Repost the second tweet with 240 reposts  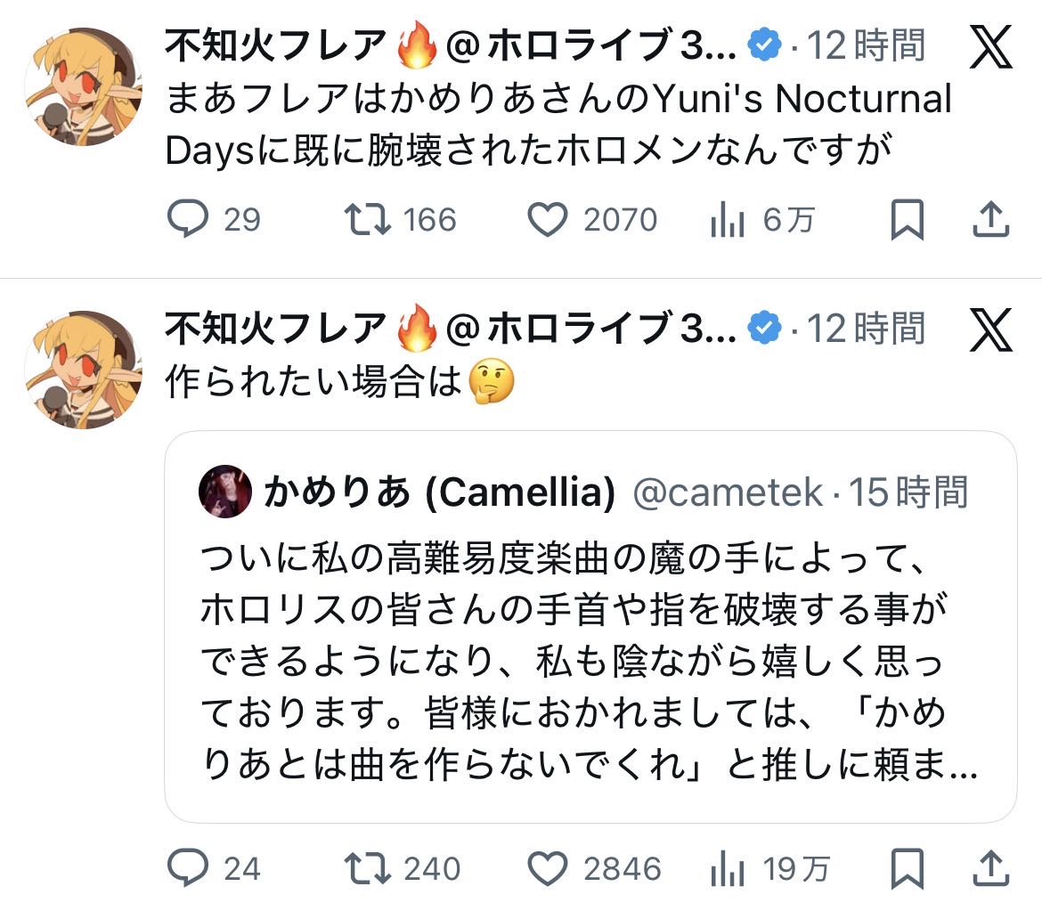tap(365, 868)
